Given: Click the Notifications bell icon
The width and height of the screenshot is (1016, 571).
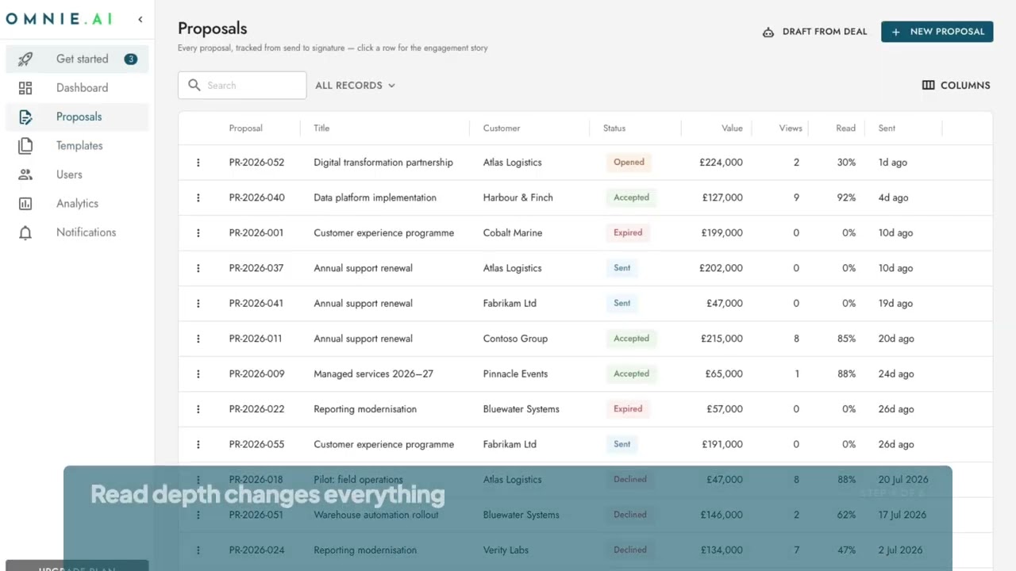Looking at the screenshot, I should 25,232.
